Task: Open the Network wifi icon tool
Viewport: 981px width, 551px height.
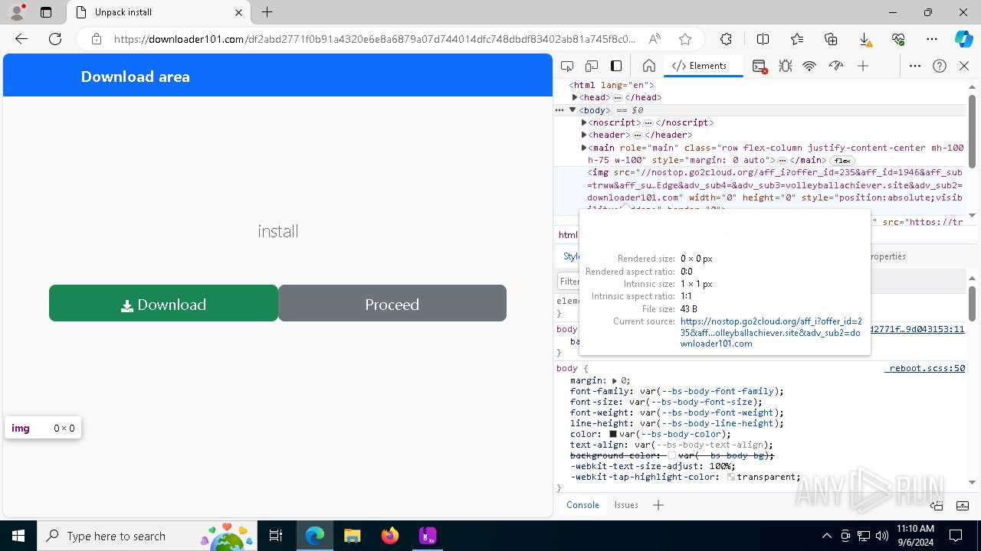Action: 809,66
